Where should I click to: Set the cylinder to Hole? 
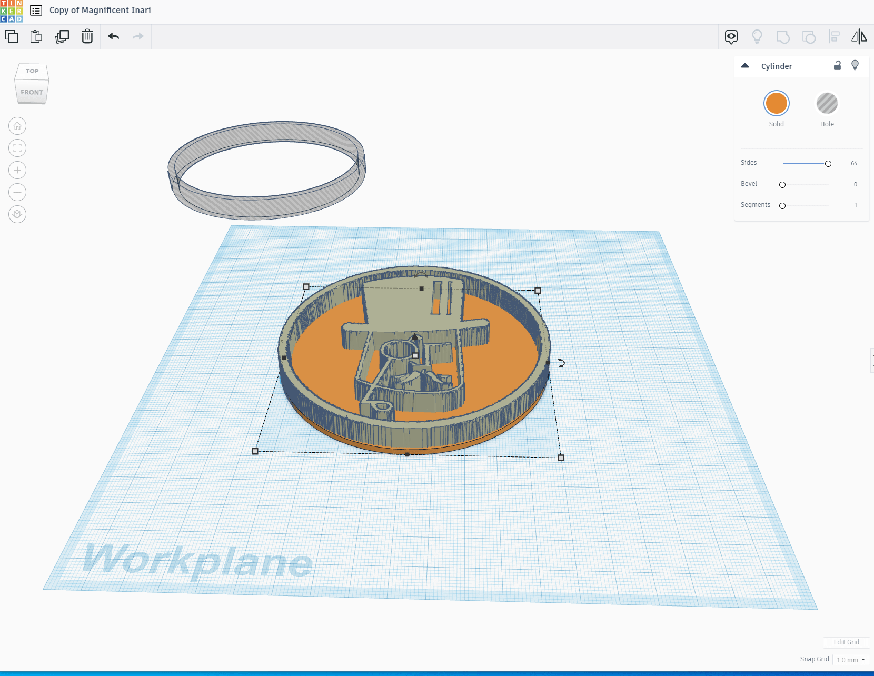coord(827,103)
